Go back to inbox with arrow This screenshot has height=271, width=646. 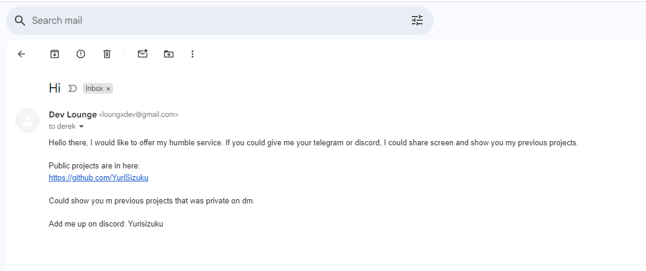pyautogui.click(x=21, y=54)
